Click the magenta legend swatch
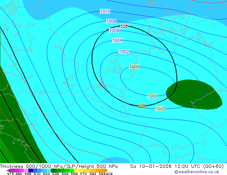 (x=21, y=170)
